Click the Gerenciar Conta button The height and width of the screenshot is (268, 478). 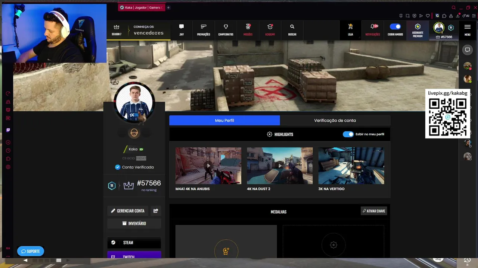click(128, 211)
